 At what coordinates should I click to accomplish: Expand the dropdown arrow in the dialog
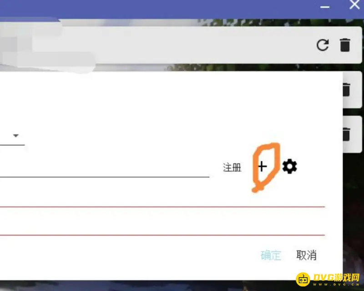click(16, 135)
